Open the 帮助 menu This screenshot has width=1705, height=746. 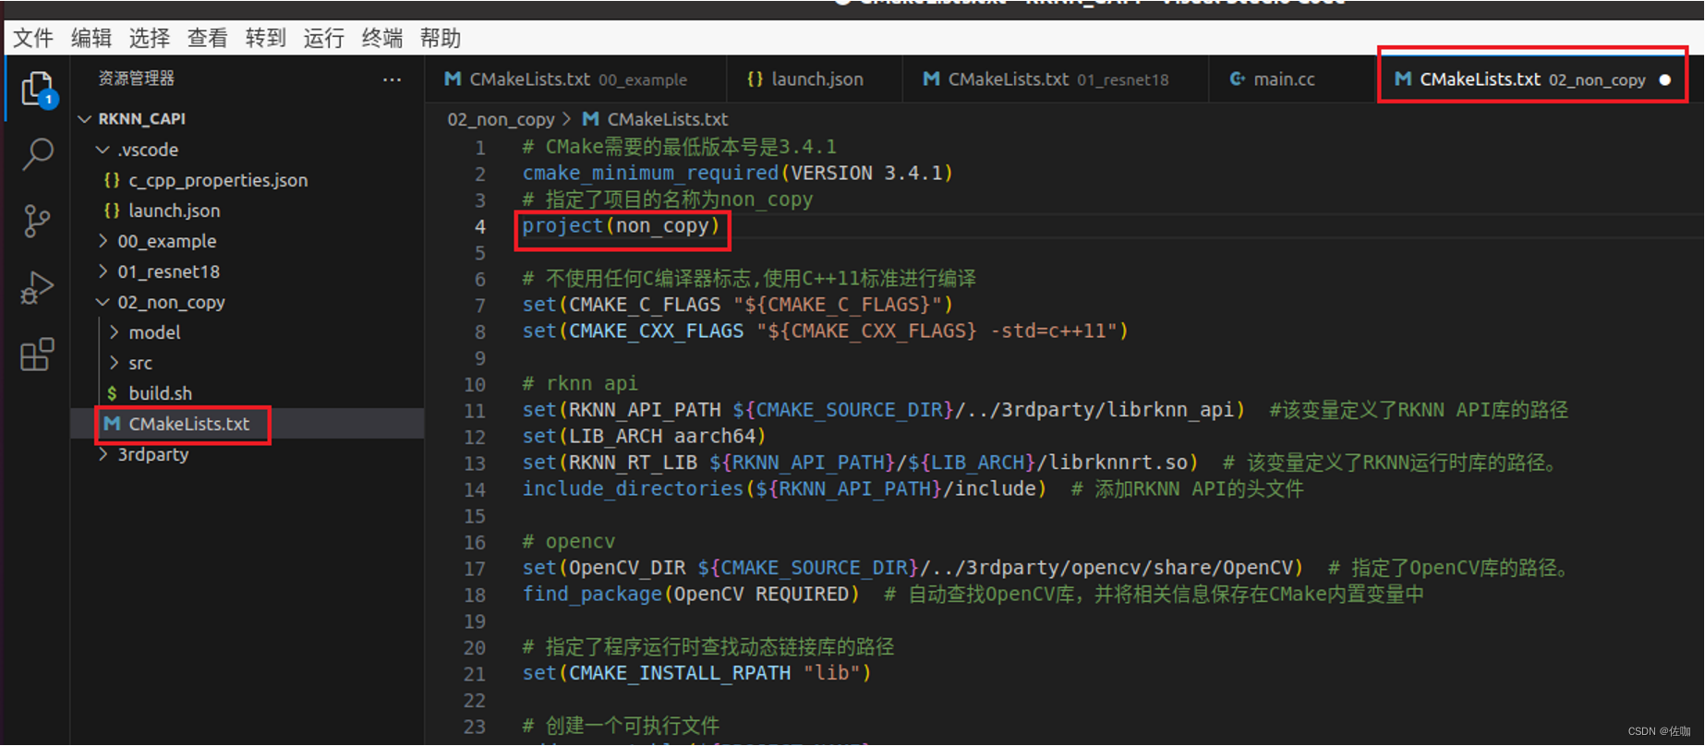coord(441,38)
